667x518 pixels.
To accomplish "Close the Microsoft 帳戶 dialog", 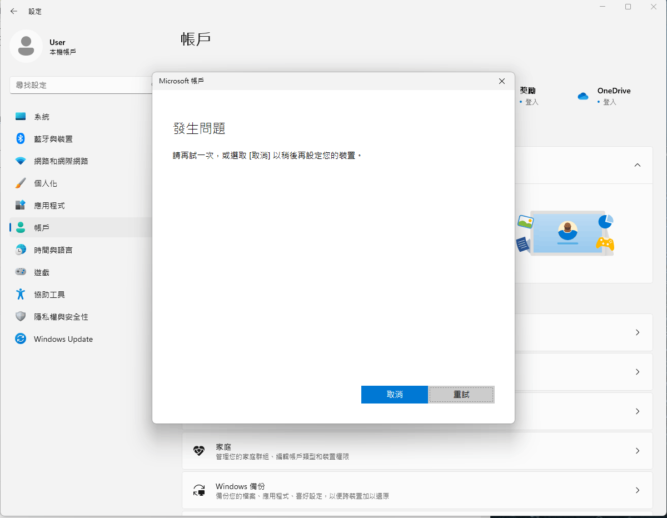I will coord(502,81).
